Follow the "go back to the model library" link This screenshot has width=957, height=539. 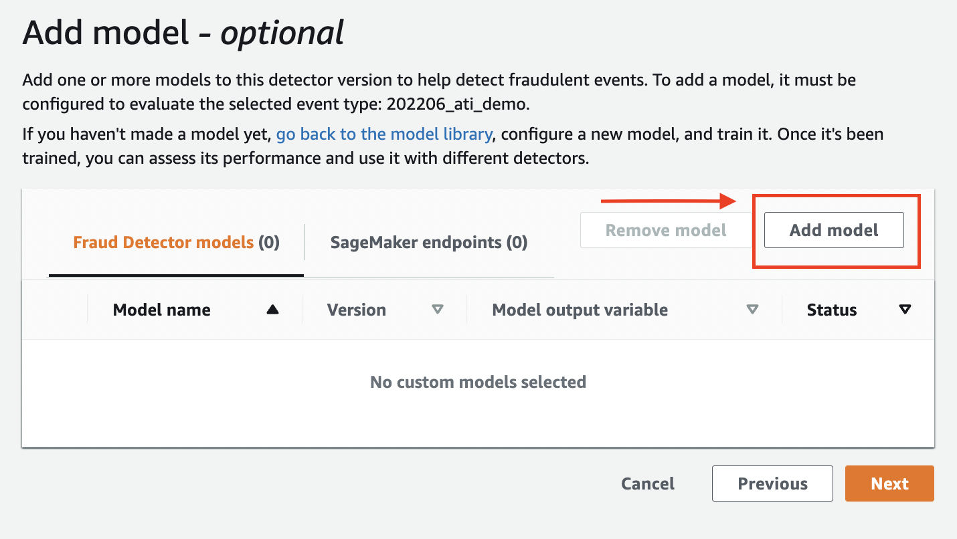[384, 134]
